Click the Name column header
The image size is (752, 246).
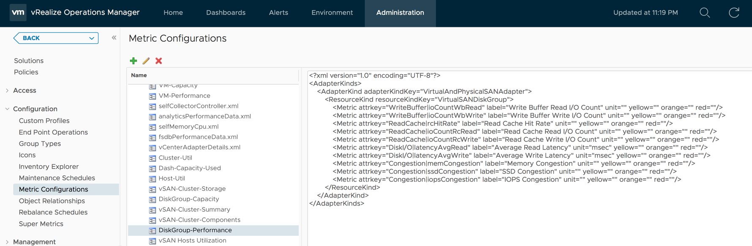point(213,75)
